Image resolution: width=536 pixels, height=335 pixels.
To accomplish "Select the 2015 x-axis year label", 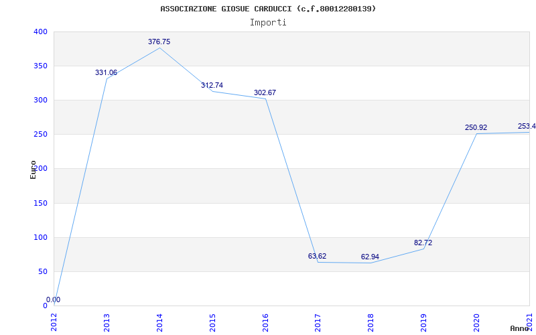I will pyautogui.click(x=212, y=323).
